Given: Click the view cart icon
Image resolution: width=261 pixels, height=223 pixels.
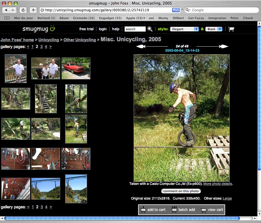Looking at the screenshot, I should pyautogui.click(x=204, y=210).
